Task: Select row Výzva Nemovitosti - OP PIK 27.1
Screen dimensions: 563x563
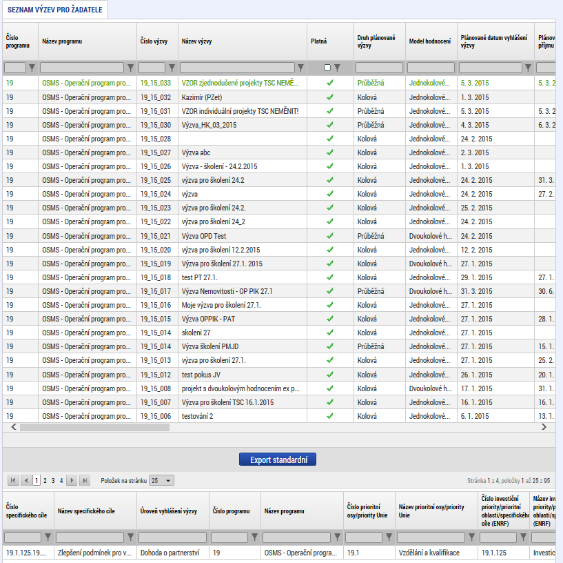Action: pos(279,291)
